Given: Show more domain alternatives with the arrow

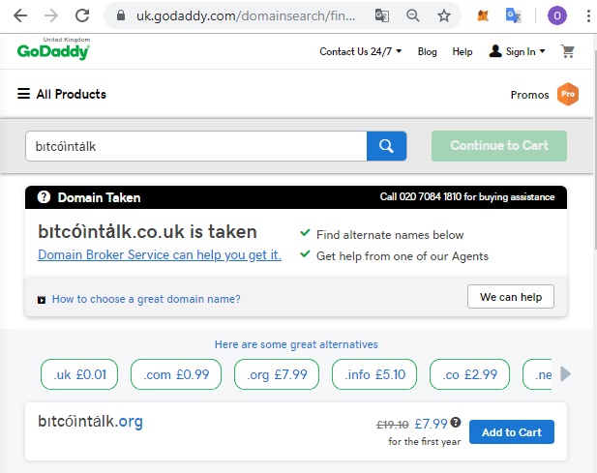Looking at the screenshot, I should 565,374.
